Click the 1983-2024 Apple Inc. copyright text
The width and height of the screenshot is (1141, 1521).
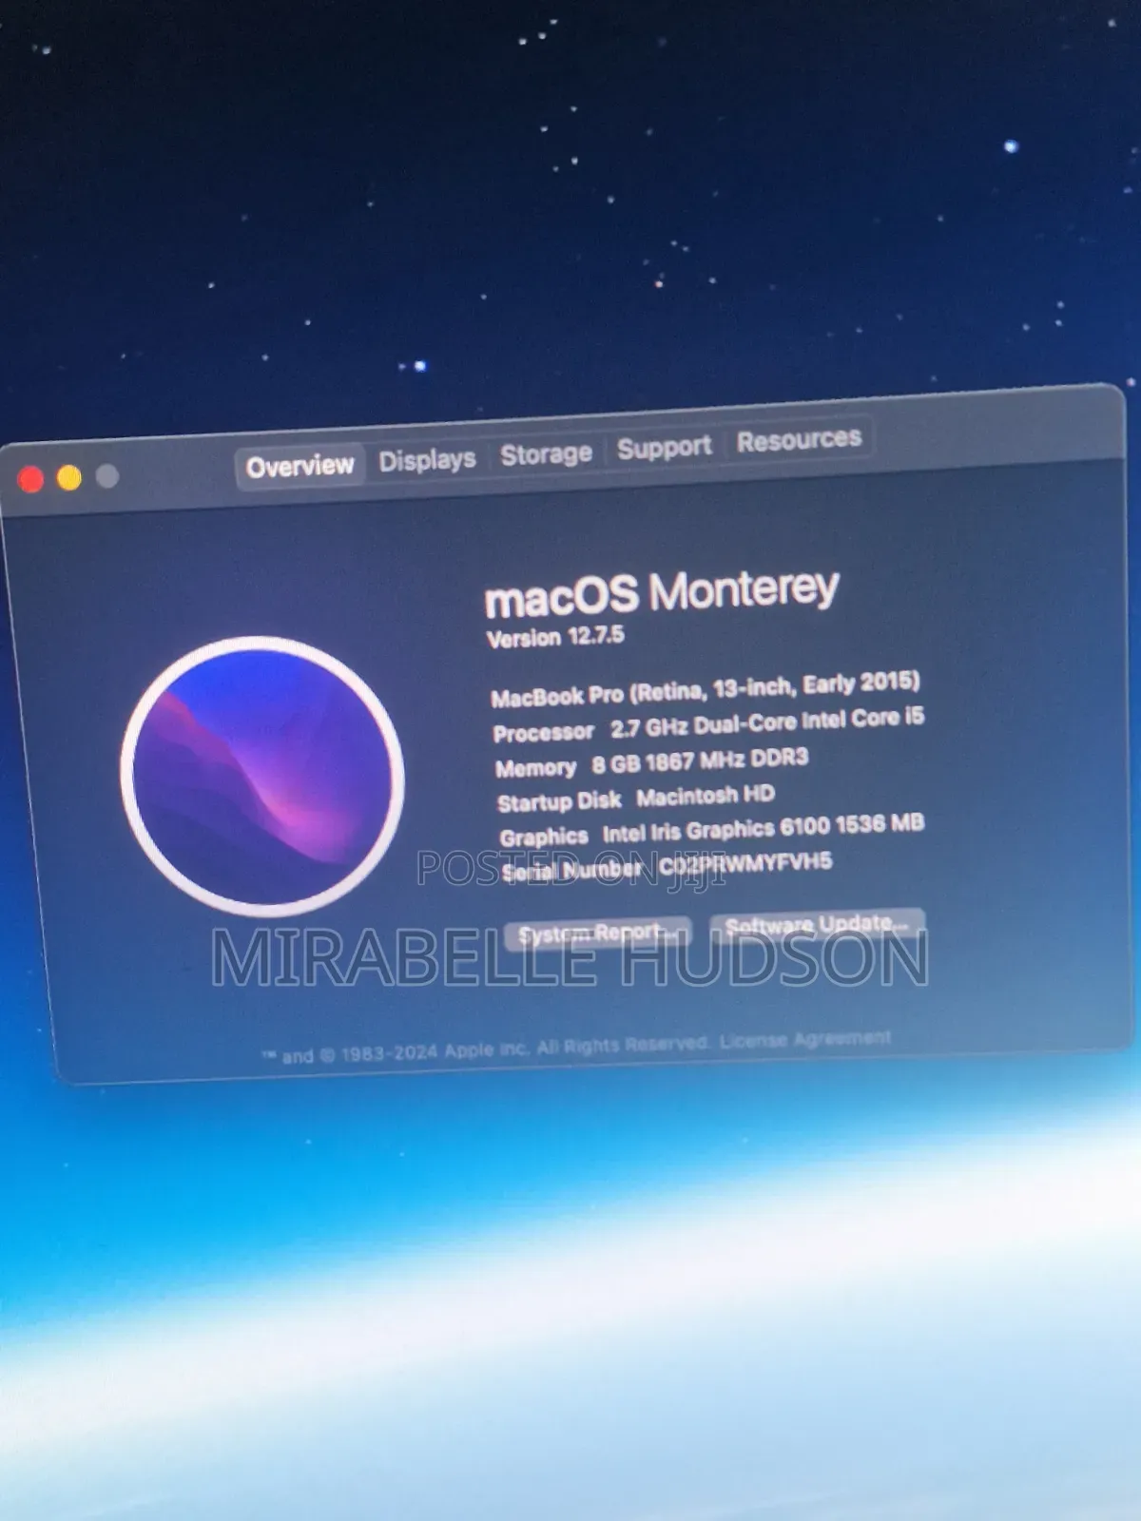tap(487, 1049)
